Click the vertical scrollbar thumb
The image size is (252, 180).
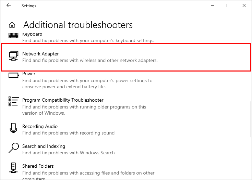tap(251, 117)
